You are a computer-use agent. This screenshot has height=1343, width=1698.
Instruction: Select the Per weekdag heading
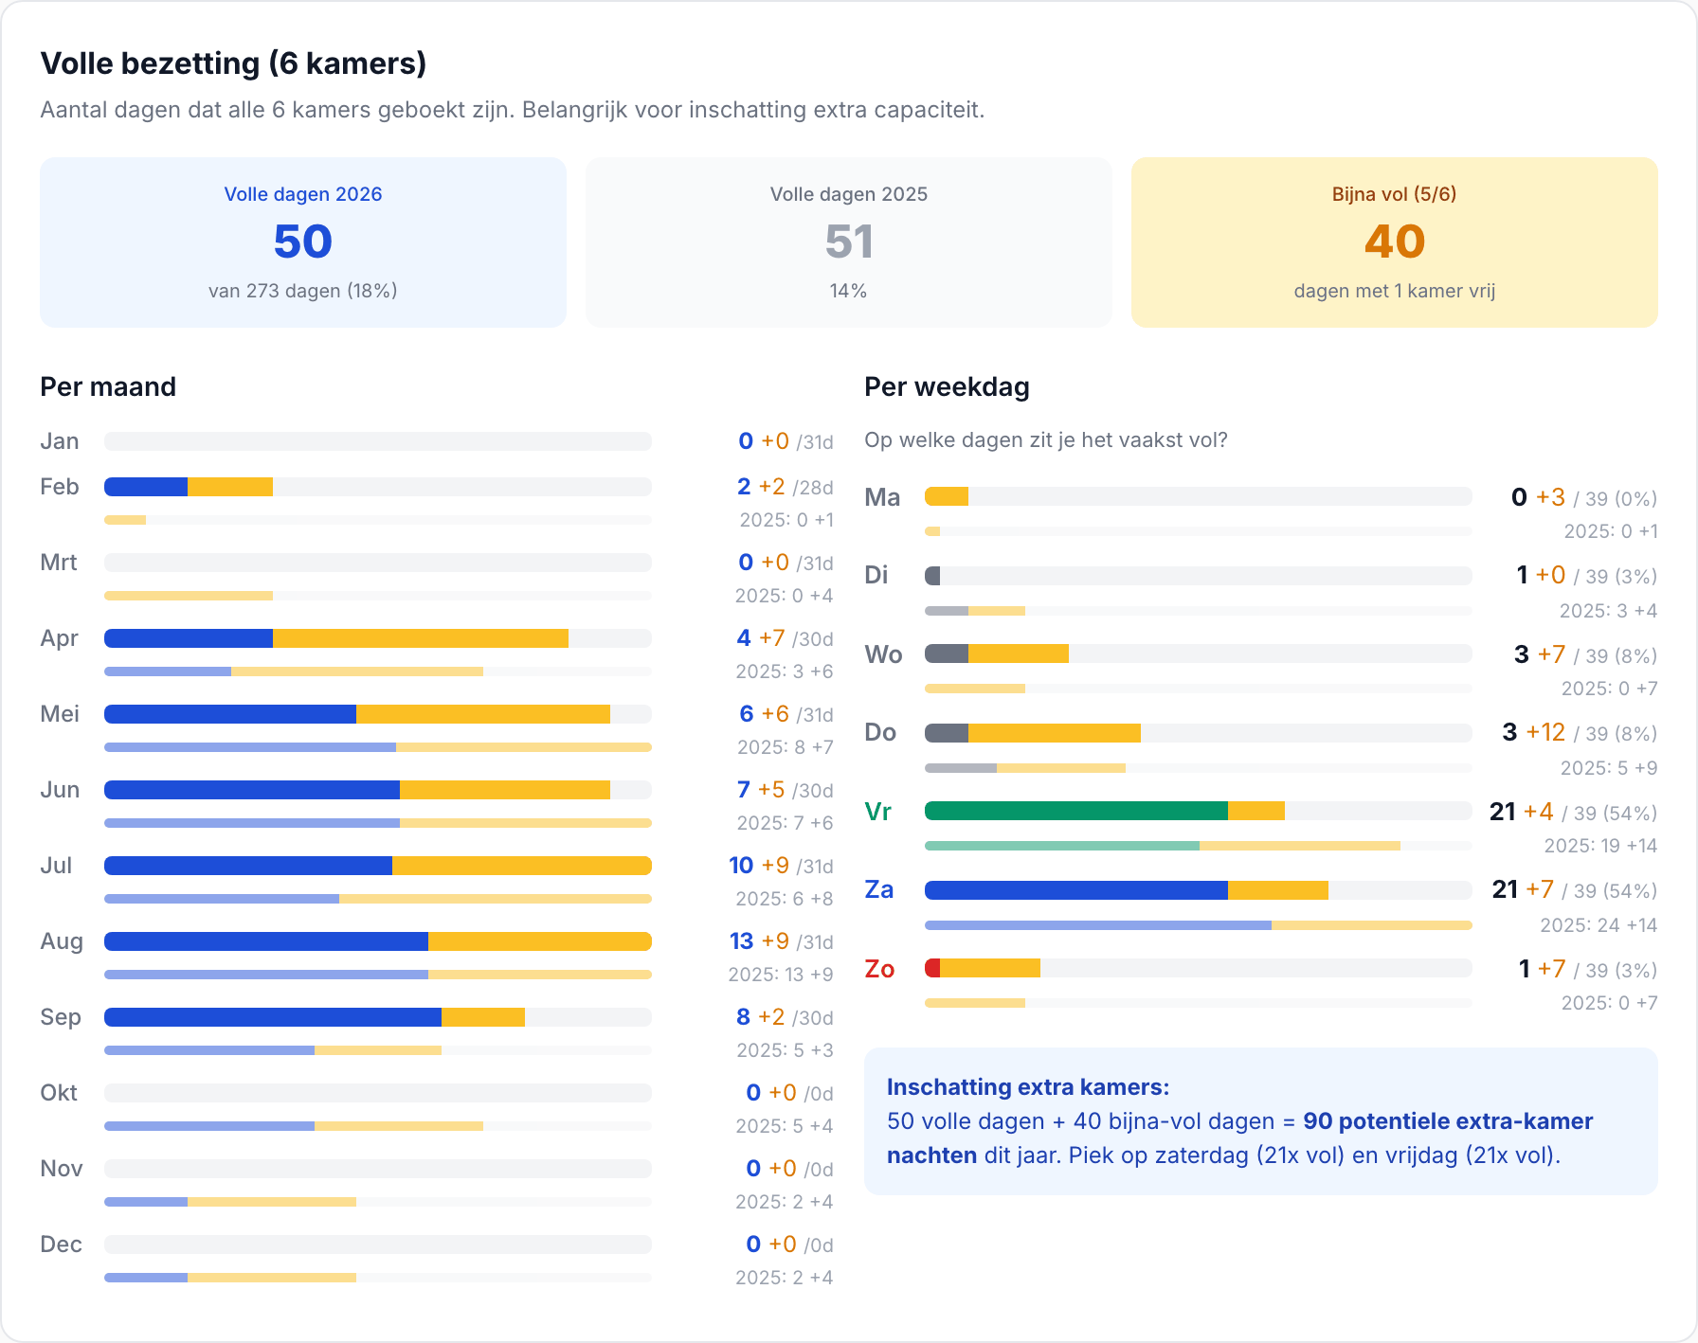[x=947, y=386]
